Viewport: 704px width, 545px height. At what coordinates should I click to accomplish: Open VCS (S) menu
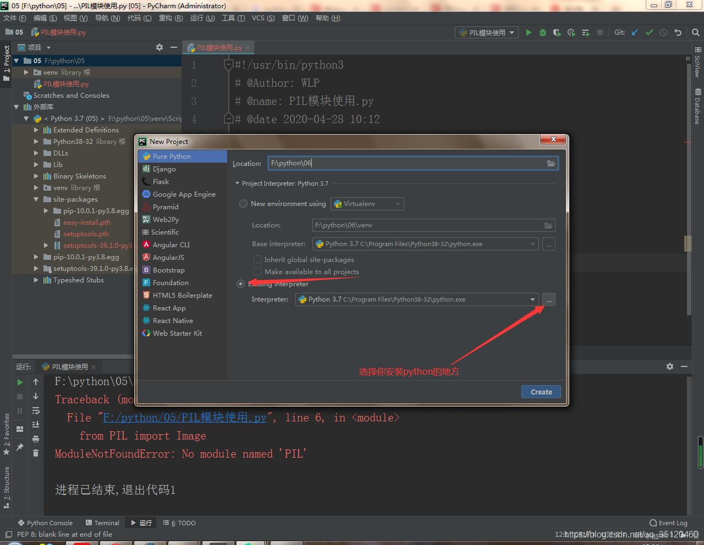263,18
